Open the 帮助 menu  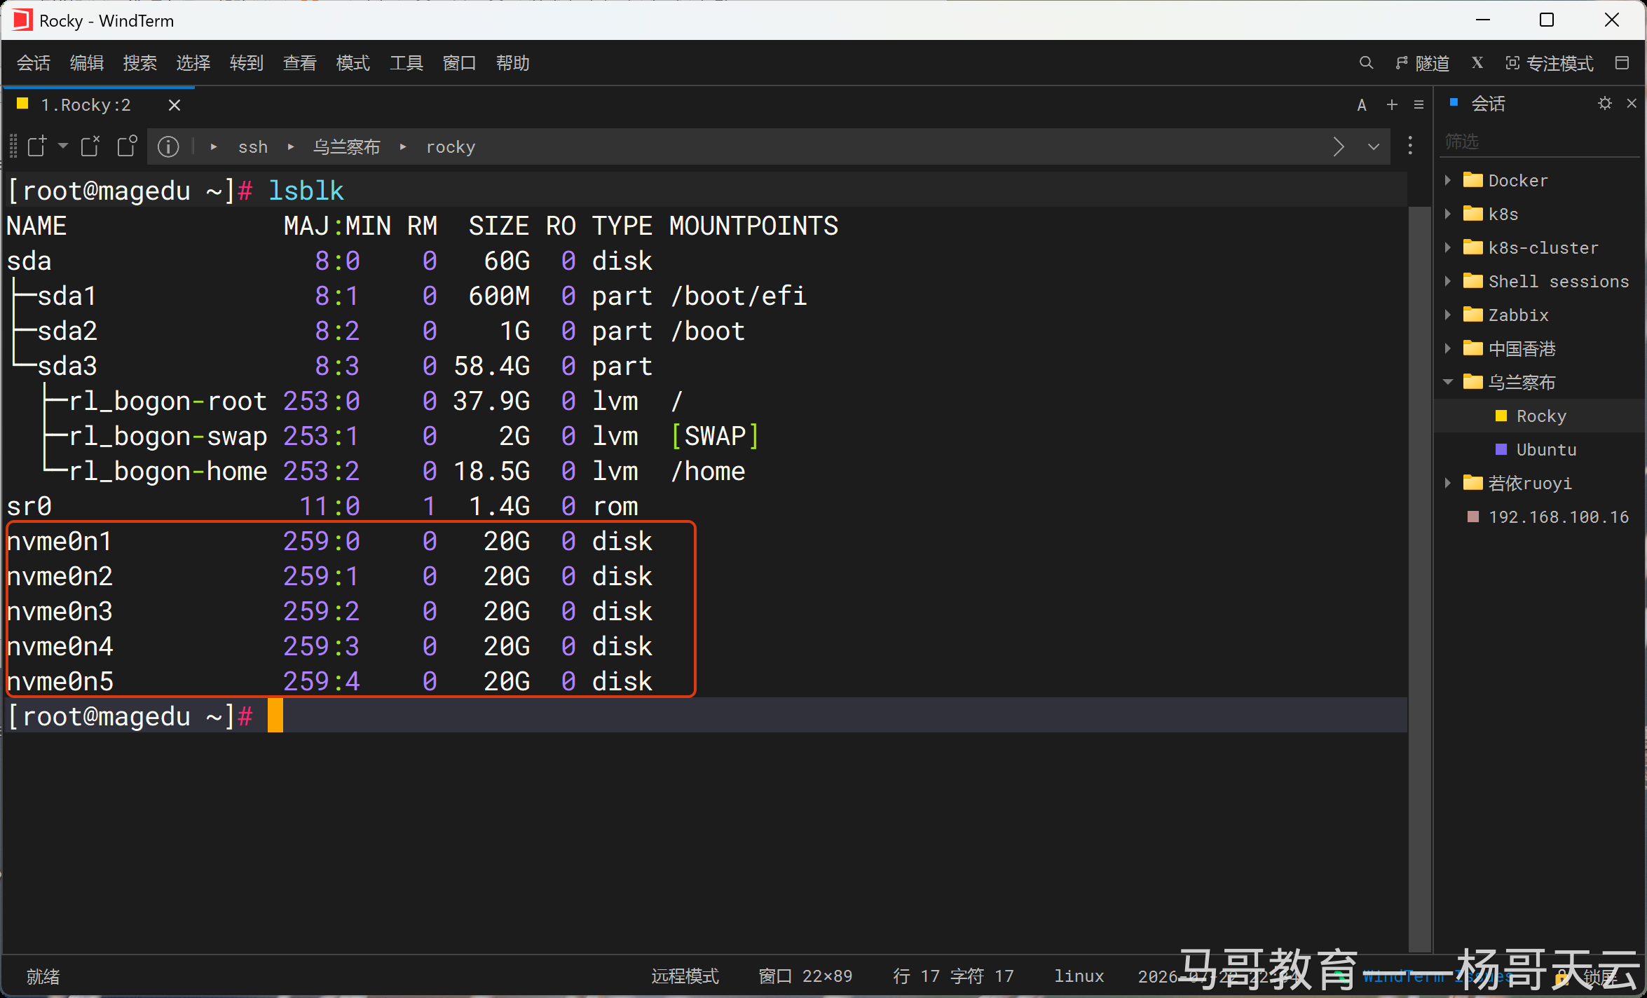[513, 63]
